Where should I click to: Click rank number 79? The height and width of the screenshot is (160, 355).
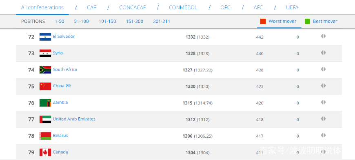click(31, 153)
